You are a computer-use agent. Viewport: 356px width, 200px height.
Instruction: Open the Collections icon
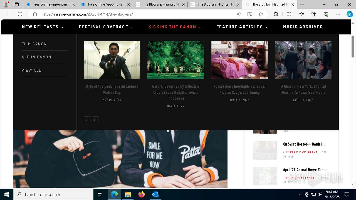[x=314, y=14]
